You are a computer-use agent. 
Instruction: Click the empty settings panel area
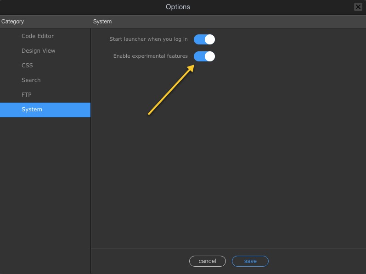(x=230, y=160)
